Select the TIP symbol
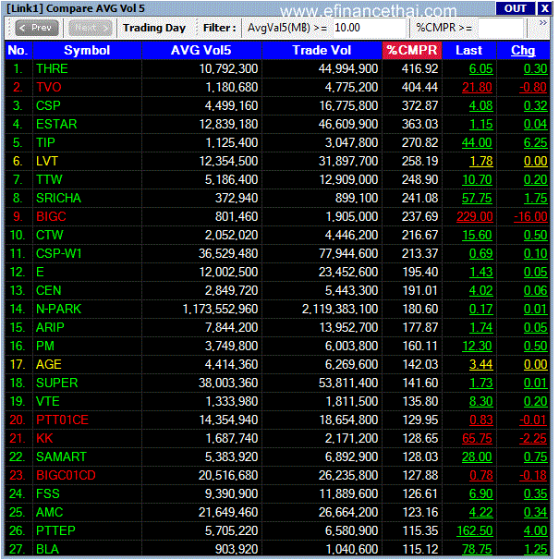The image size is (559, 560). 45,143
